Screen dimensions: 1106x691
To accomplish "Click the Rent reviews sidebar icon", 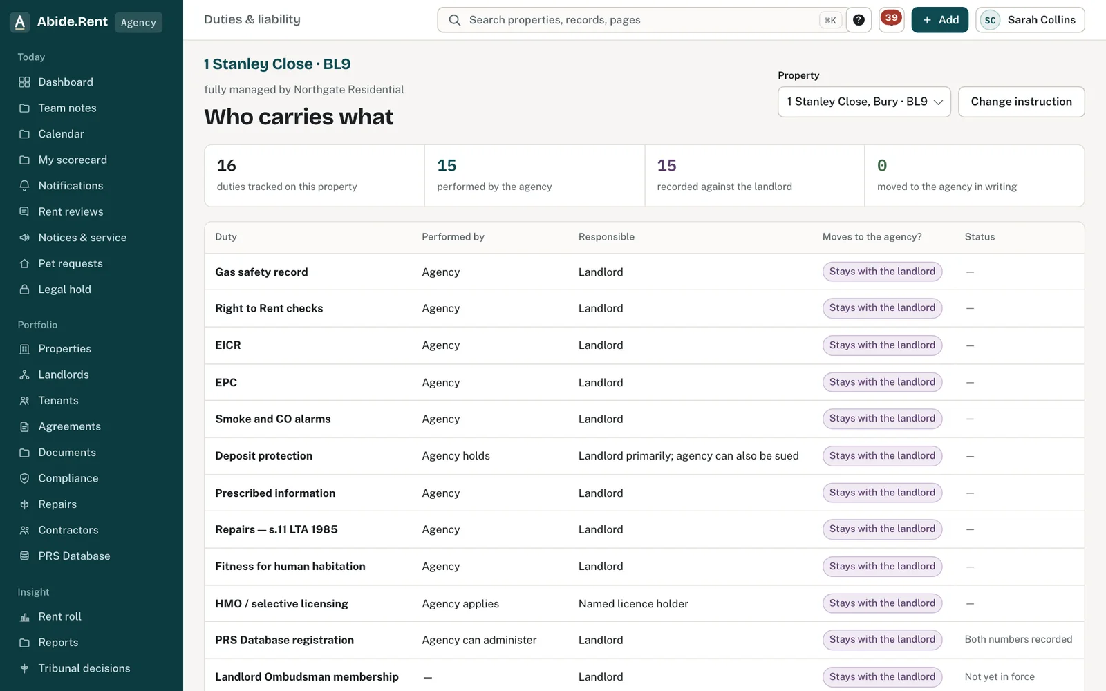I will 24,211.
